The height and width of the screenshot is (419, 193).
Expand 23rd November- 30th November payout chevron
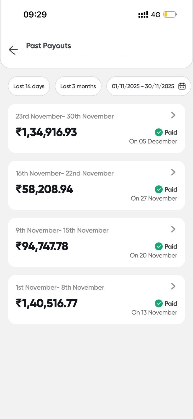pos(173,115)
